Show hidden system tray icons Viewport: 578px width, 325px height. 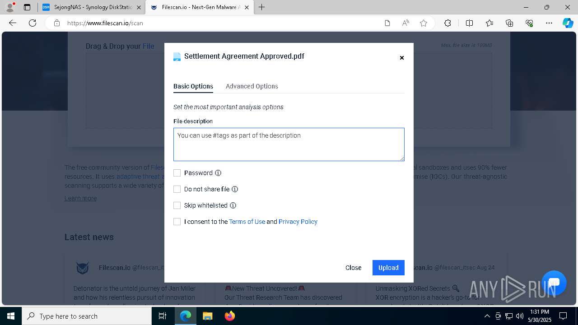(487, 316)
